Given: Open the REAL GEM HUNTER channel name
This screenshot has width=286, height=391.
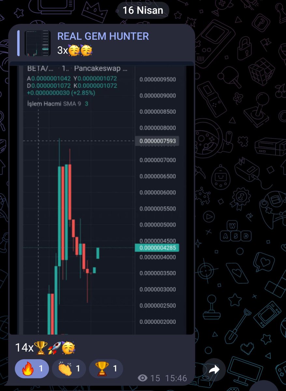Looking at the screenshot, I should 103,36.
